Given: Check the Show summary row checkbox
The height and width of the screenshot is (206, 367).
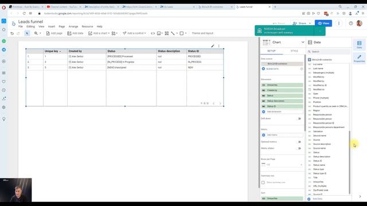Looking at the screenshot, I should click(263, 183).
